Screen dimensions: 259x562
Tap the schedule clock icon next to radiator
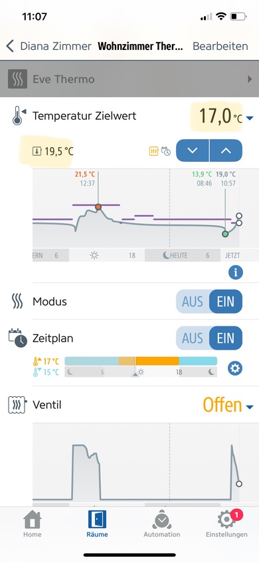[166, 151]
